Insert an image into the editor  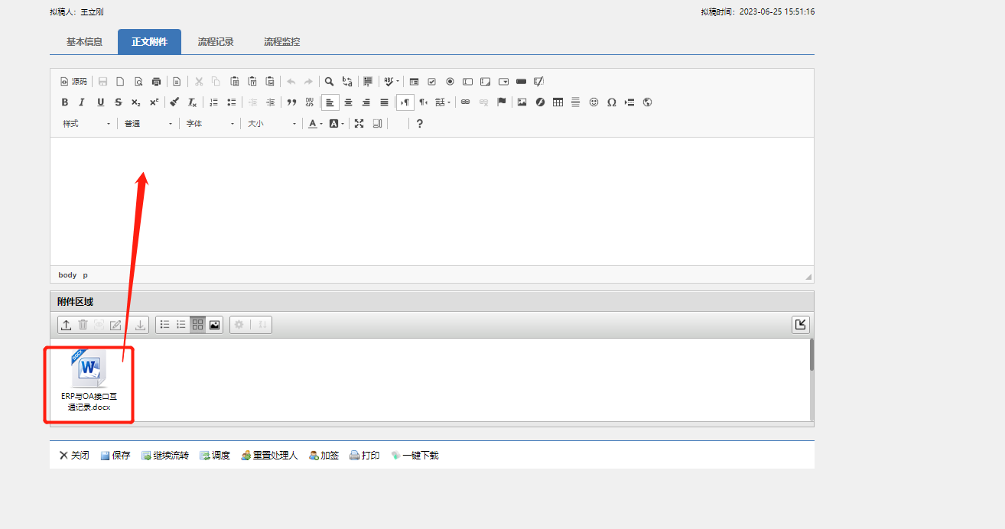(522, 102)
